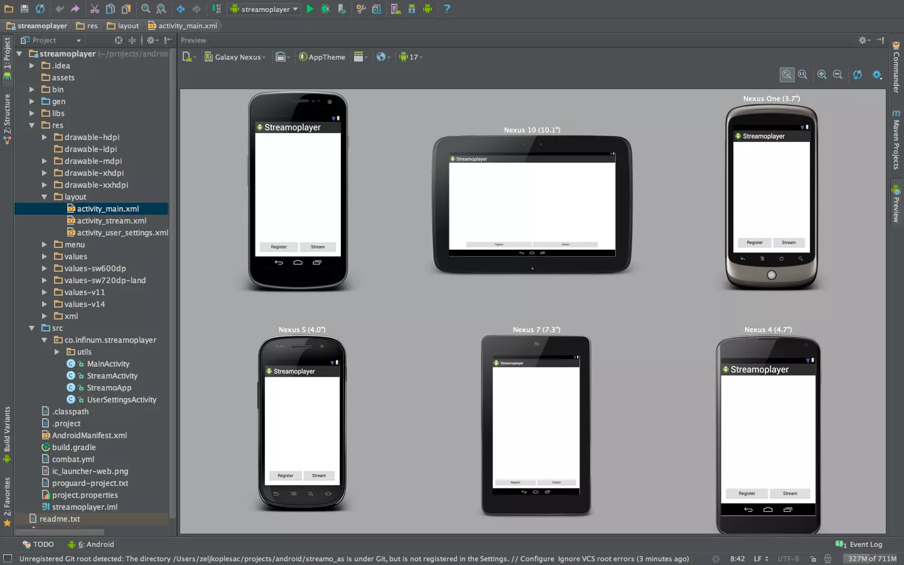Open the preview options gear menu

click(x=876, y=75)
